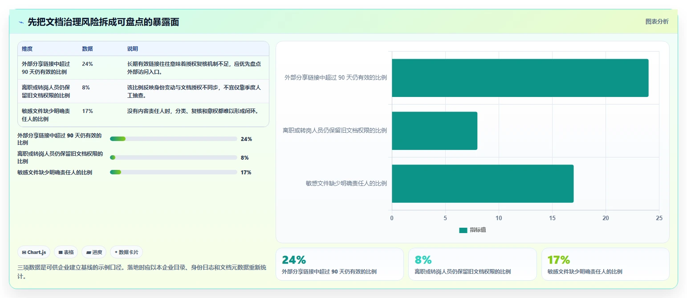
Task: Click the x-axis tick value 25
Action: (659, 218)
